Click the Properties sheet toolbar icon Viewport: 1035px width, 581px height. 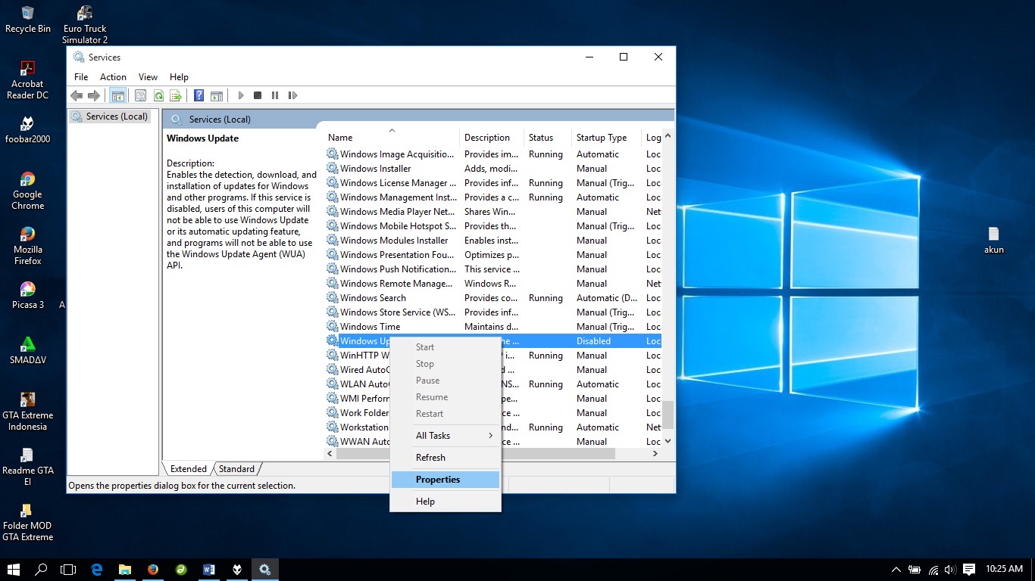point(140,95)
